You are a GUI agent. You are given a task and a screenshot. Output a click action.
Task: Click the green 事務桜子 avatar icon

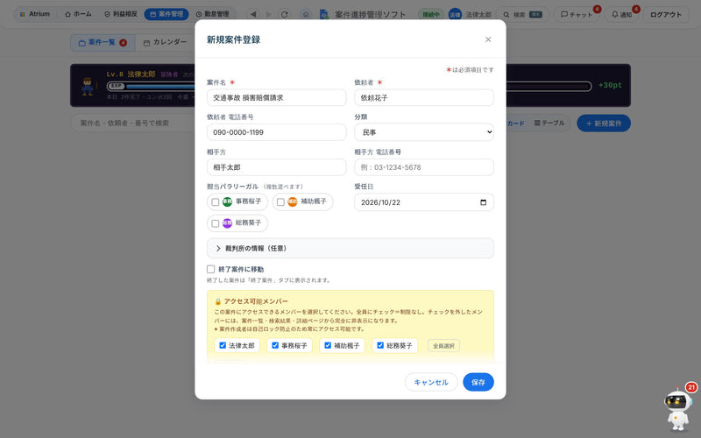pos(227,201)
